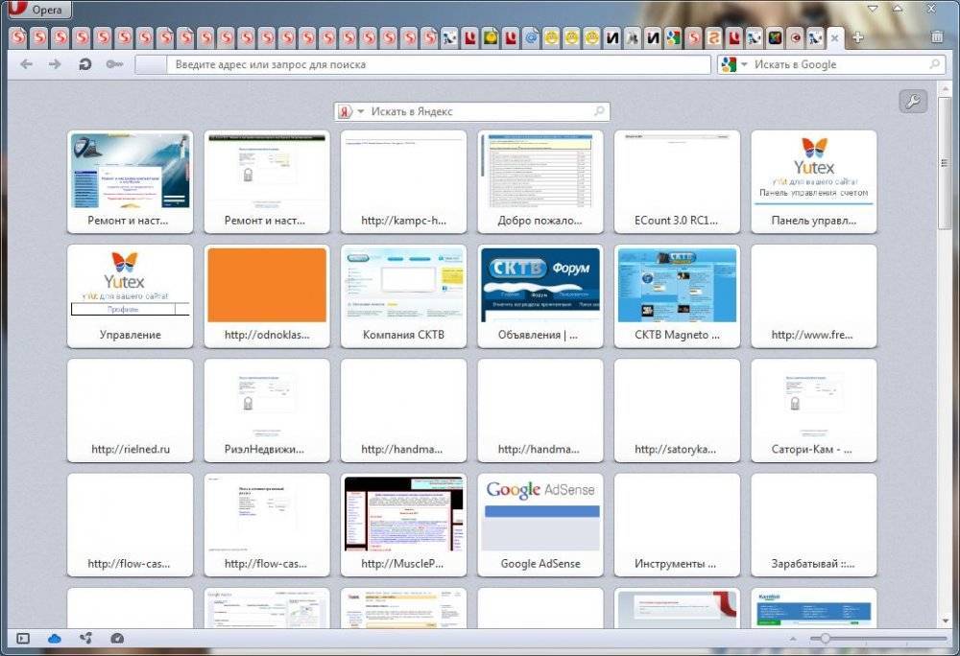Click the Back navigation arrow
The height and width of the screenshot is (656, 960).
tap(26, 64)
